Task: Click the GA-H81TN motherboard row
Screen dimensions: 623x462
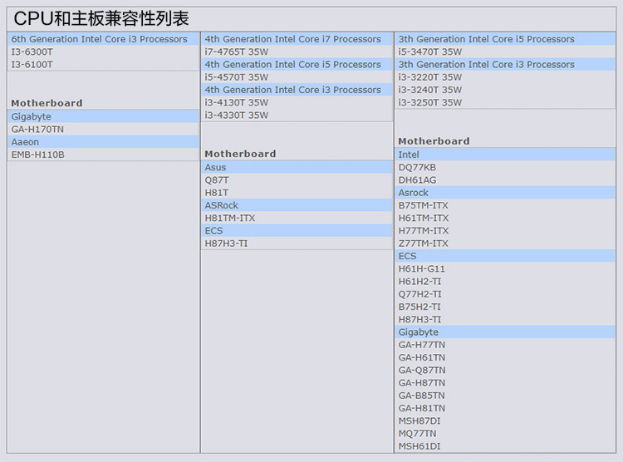Action: pos(505,409)
